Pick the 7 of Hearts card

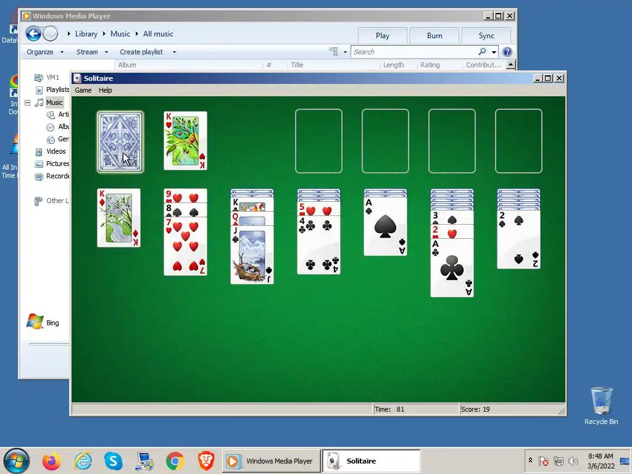pos(185,246)
